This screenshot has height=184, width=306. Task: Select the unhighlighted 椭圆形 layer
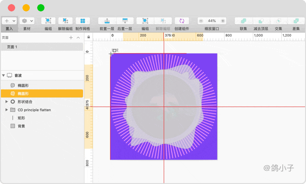point(42,85)
